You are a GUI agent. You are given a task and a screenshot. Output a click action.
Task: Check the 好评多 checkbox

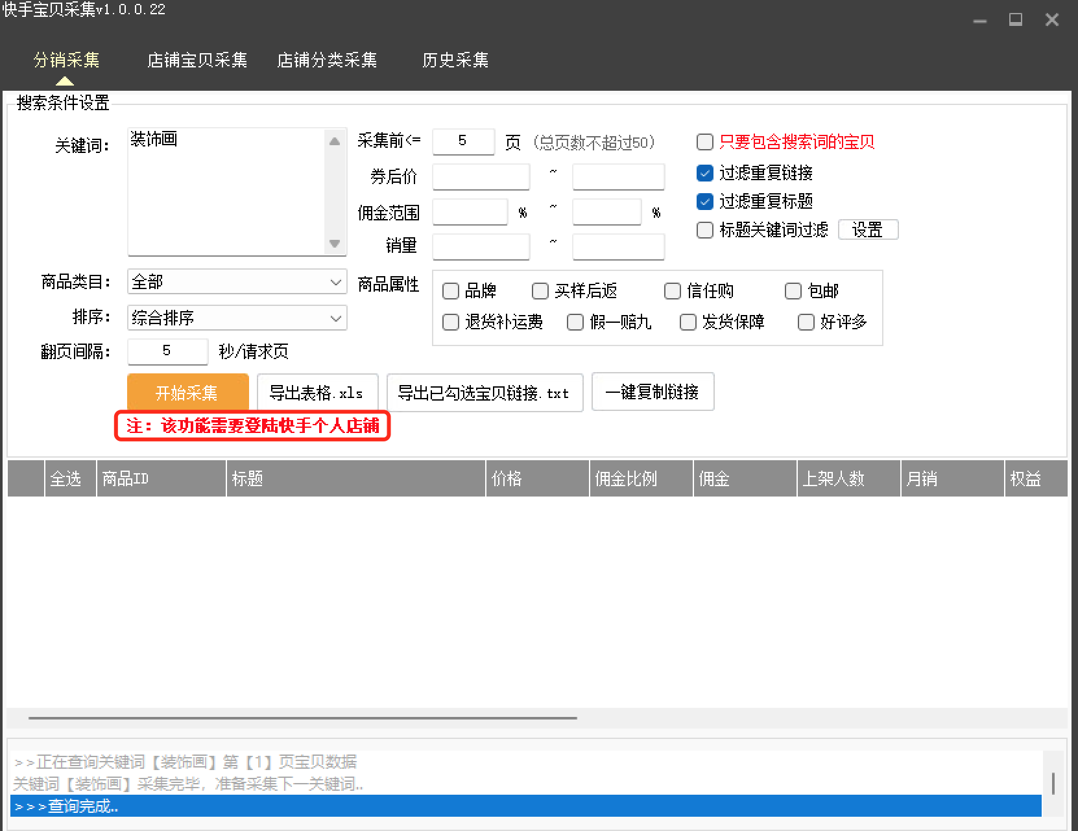[806, 322]
